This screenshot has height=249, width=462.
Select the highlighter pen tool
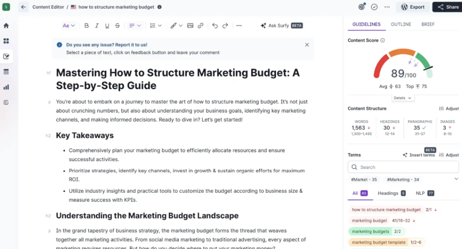click(173, 26)
